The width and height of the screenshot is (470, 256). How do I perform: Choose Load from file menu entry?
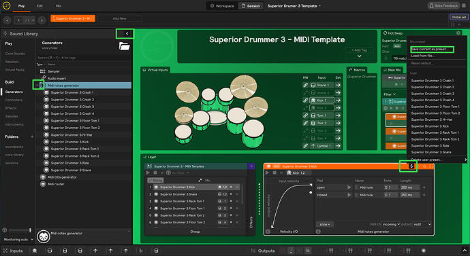pyautogui.click(x=422, y=56)
